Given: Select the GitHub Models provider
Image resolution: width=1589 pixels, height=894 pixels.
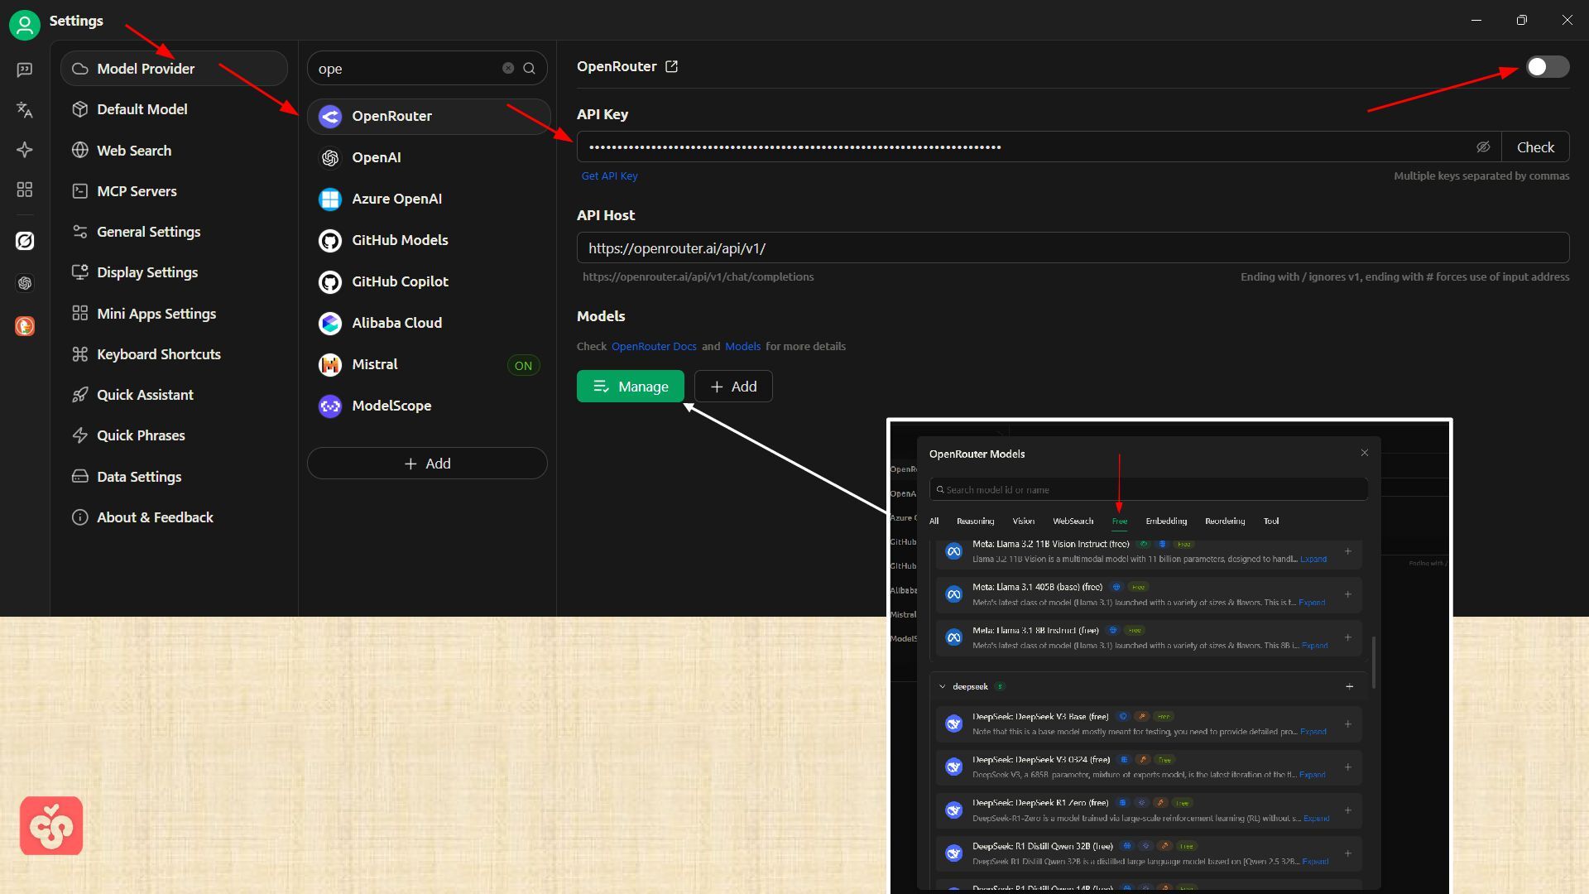Looking at the screenshot, I should coord(428,240).
